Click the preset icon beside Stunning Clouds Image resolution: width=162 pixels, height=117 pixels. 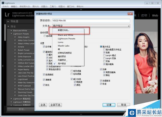click(x=15, y=92)
